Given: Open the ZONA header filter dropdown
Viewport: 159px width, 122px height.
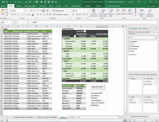Looking at the screenshot, I should click(x=85, y=86).
